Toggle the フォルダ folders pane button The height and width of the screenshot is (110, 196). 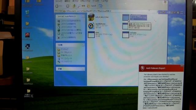coord(92,6)
